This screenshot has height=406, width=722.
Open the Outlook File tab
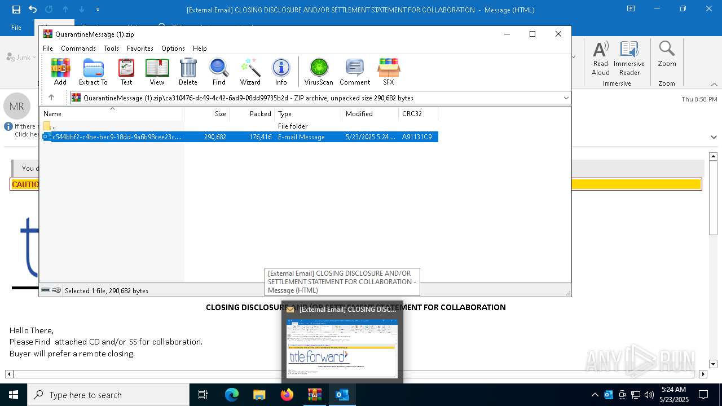tap(16, 28)
